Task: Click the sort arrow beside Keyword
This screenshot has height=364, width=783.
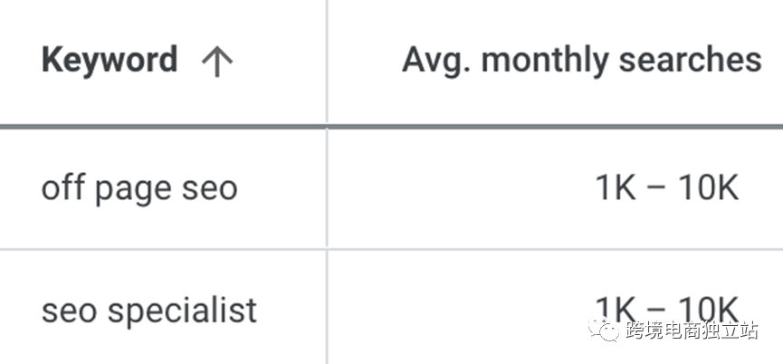Action: 216,62
